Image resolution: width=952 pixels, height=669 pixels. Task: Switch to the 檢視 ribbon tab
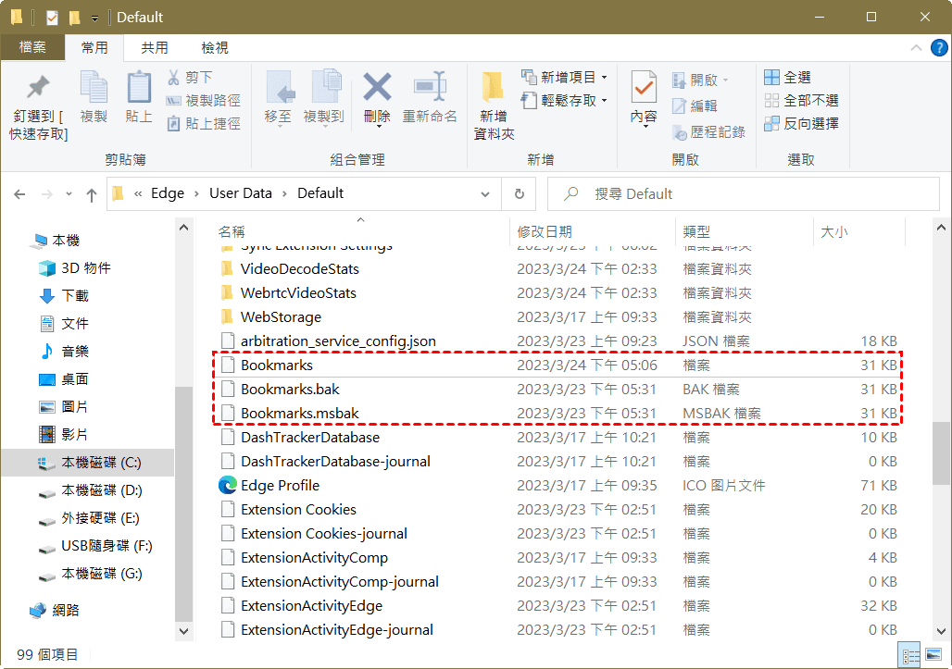click(x=215, y=47)
